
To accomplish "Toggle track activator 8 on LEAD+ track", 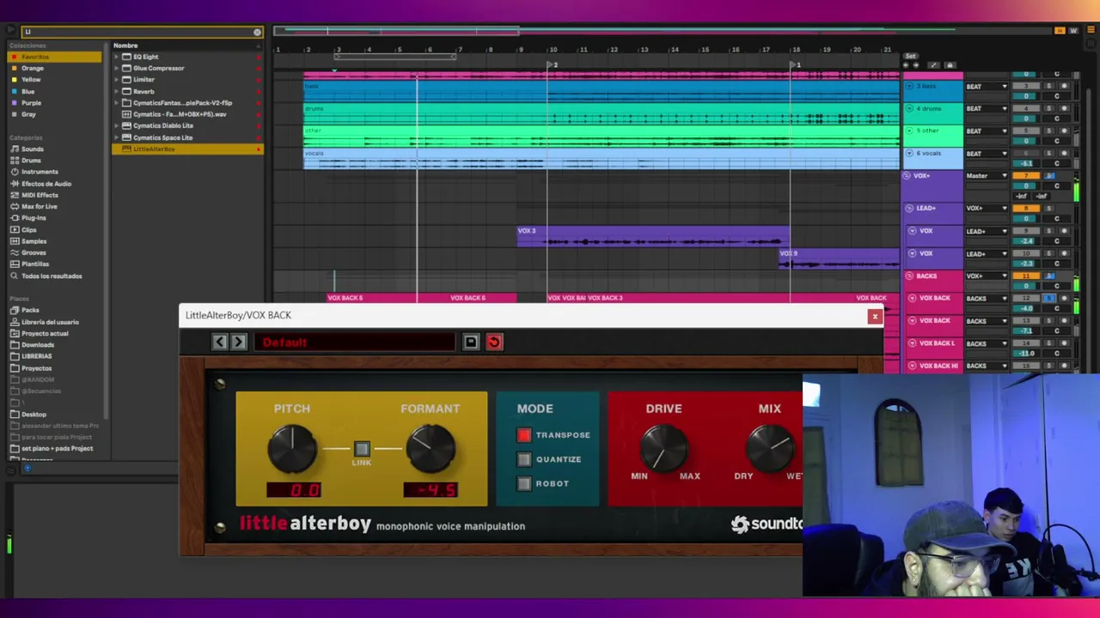I will click(1025, 209).
